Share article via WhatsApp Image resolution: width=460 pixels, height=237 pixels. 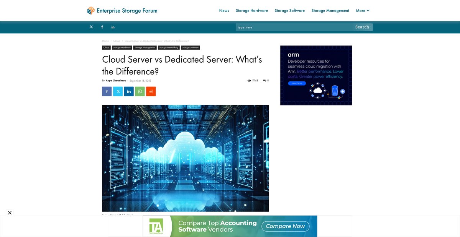coord(140,91)
